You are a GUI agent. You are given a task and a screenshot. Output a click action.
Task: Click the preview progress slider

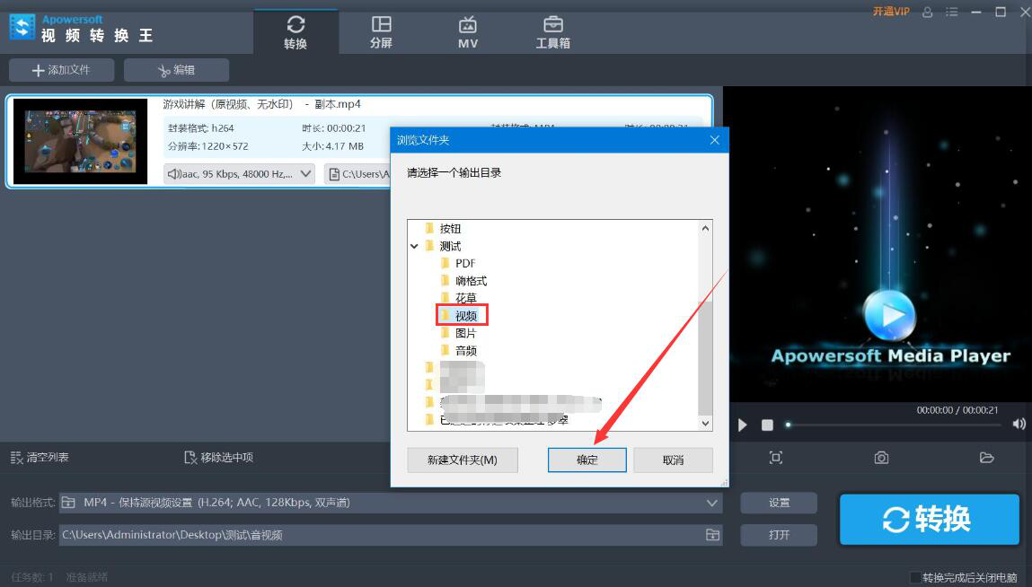(895, 425)
